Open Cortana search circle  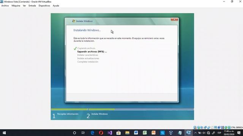click(74, 133)
